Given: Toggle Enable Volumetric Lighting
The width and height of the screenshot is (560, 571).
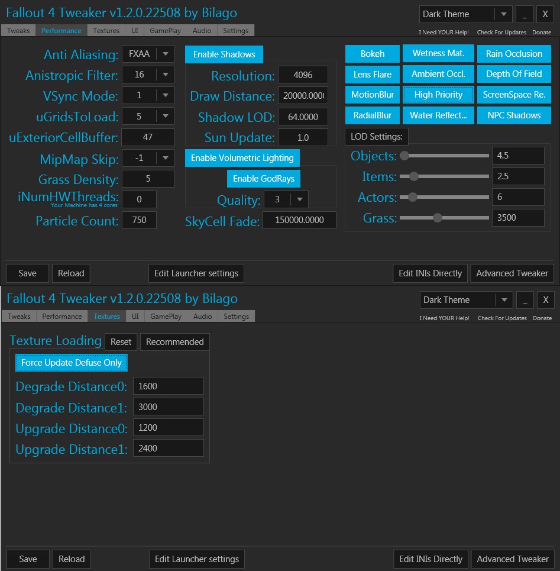Looking at the screenshot, I should (242, 158).
